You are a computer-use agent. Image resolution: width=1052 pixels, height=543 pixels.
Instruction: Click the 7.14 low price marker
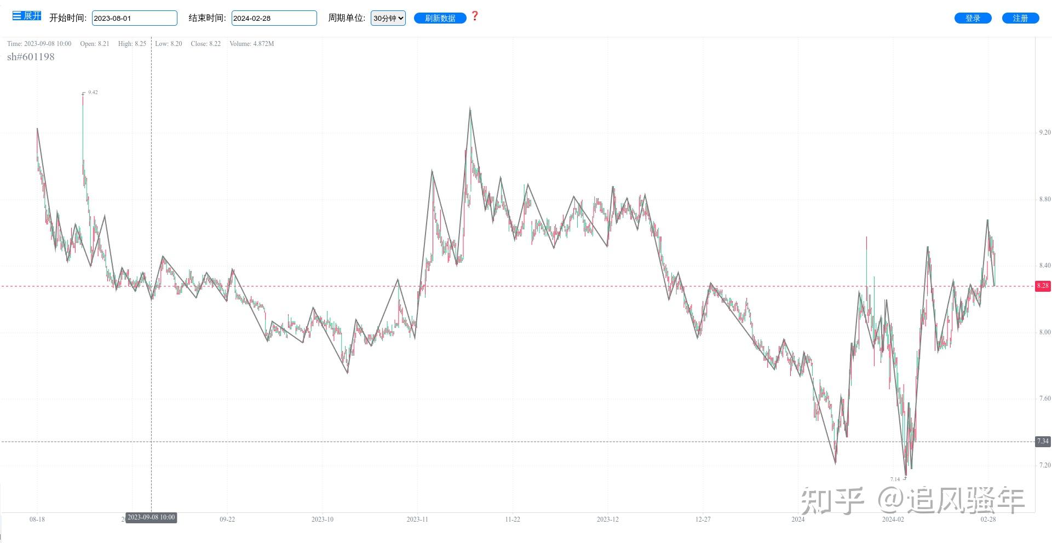tap(895, 480)
